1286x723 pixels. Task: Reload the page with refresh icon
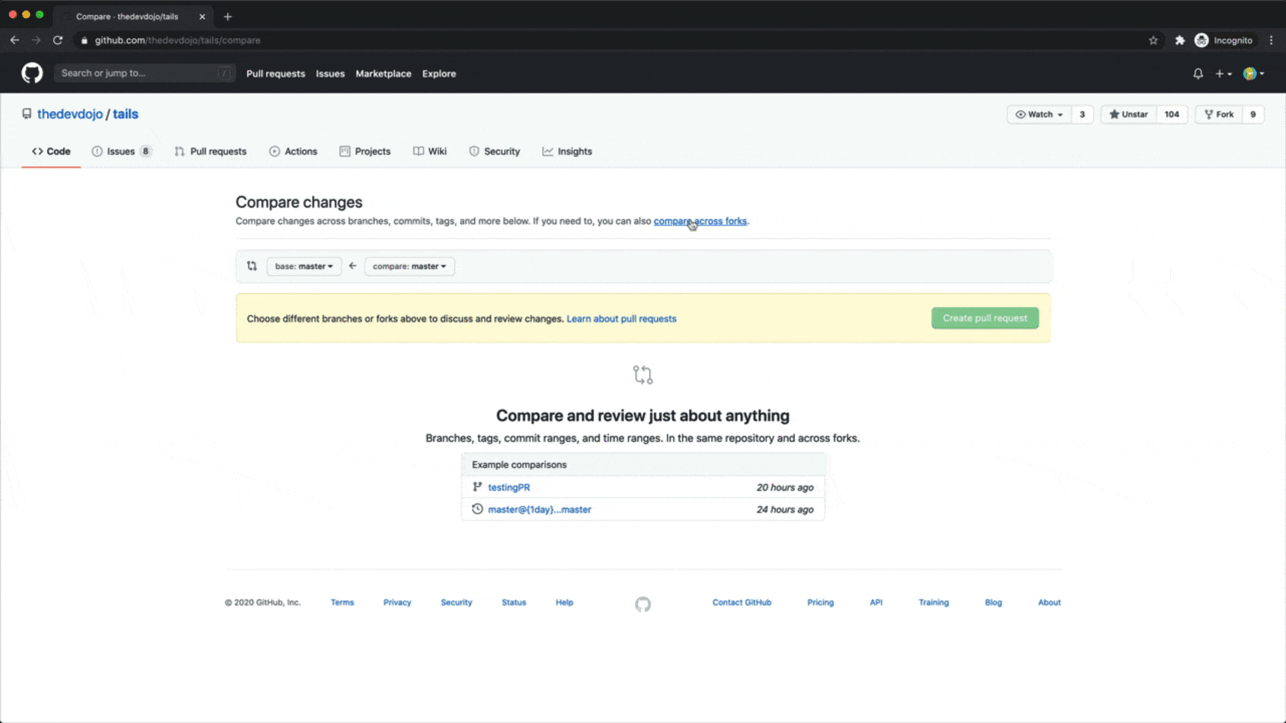click(58, 40)
